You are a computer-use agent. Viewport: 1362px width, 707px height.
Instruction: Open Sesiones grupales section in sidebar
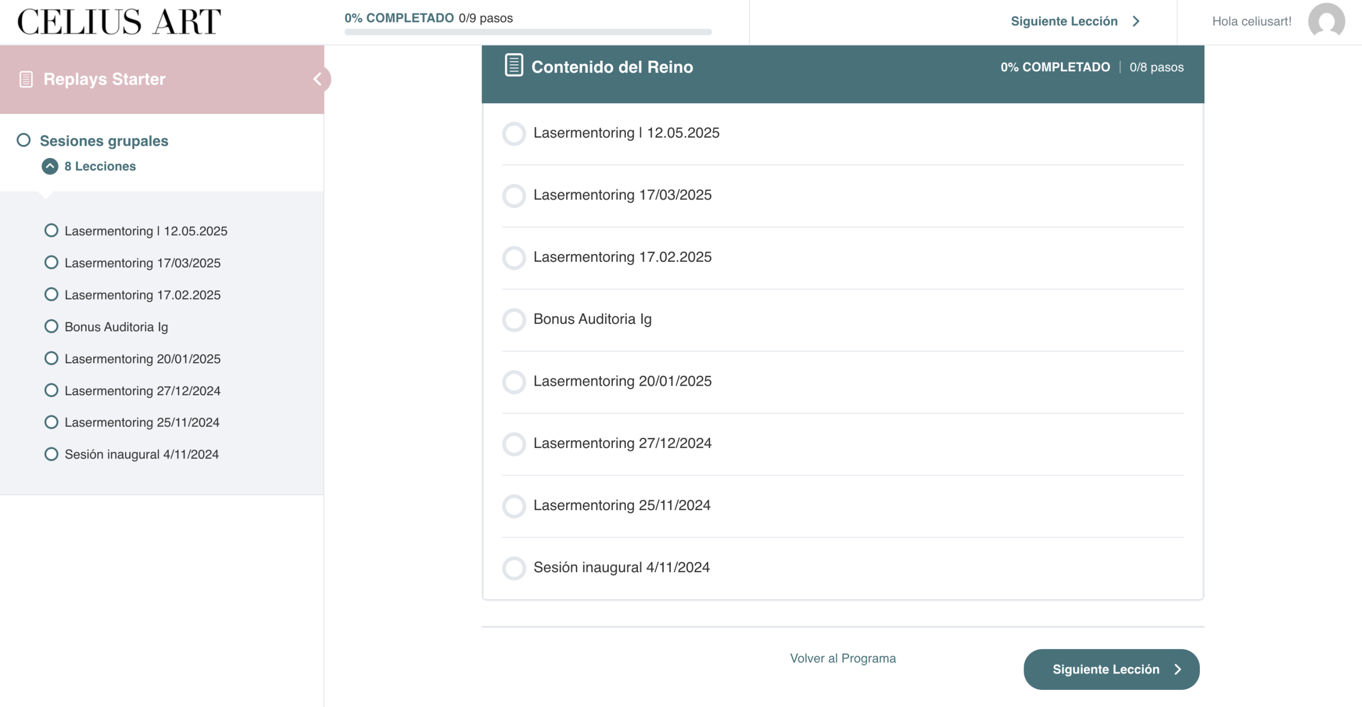[x=104, y=140]
